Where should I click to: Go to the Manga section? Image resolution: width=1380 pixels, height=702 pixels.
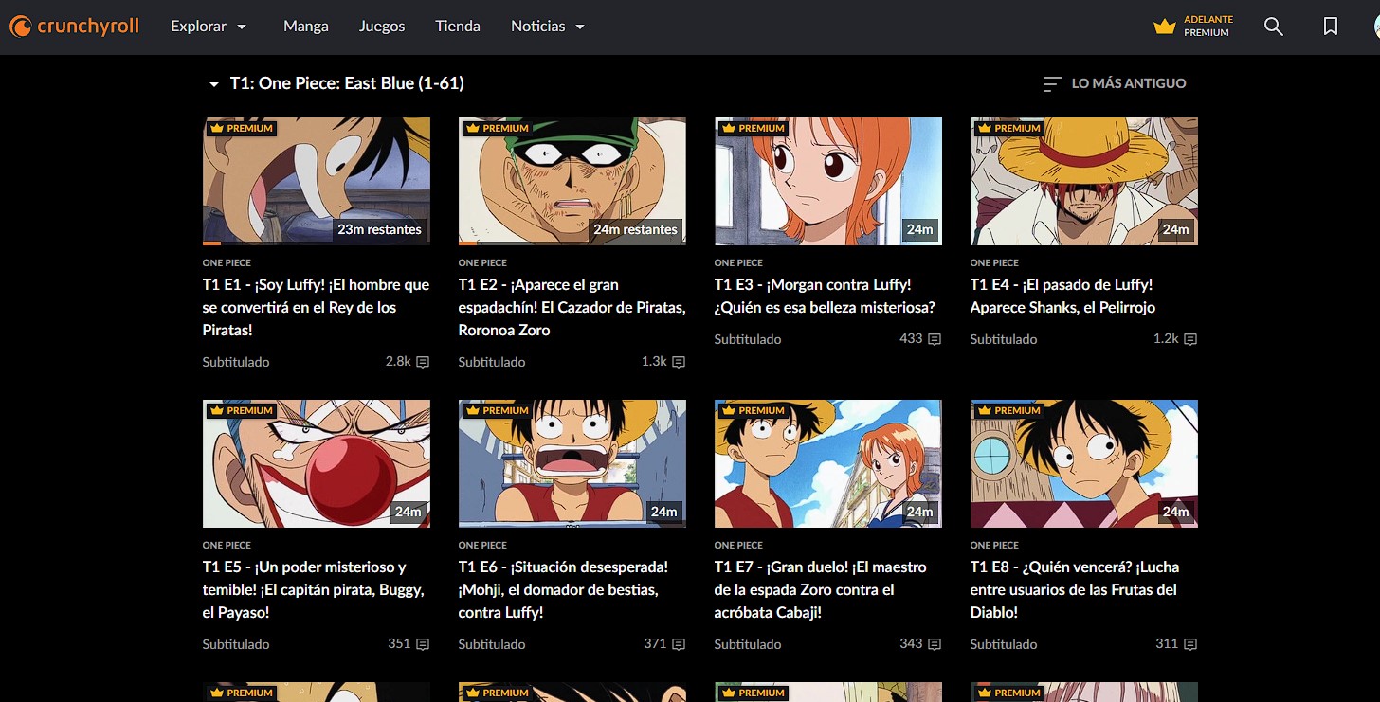coord(306,27)
